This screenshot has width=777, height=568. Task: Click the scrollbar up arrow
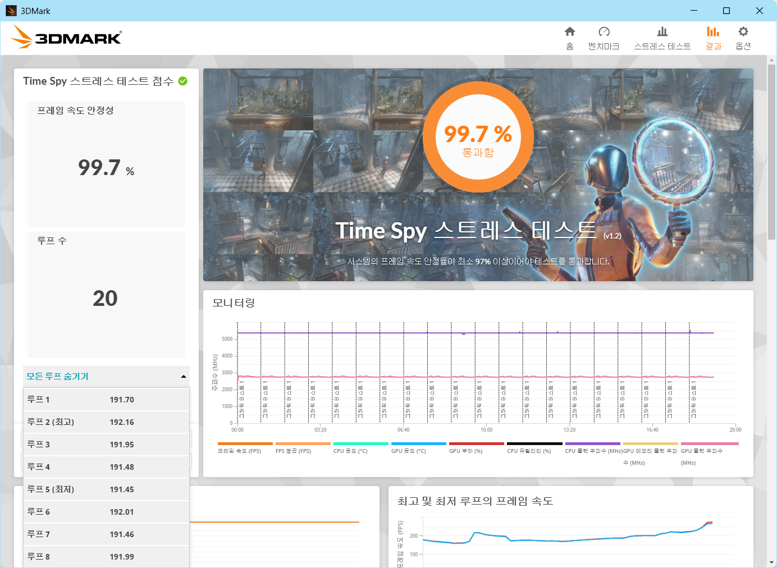(x=772, y=59)
